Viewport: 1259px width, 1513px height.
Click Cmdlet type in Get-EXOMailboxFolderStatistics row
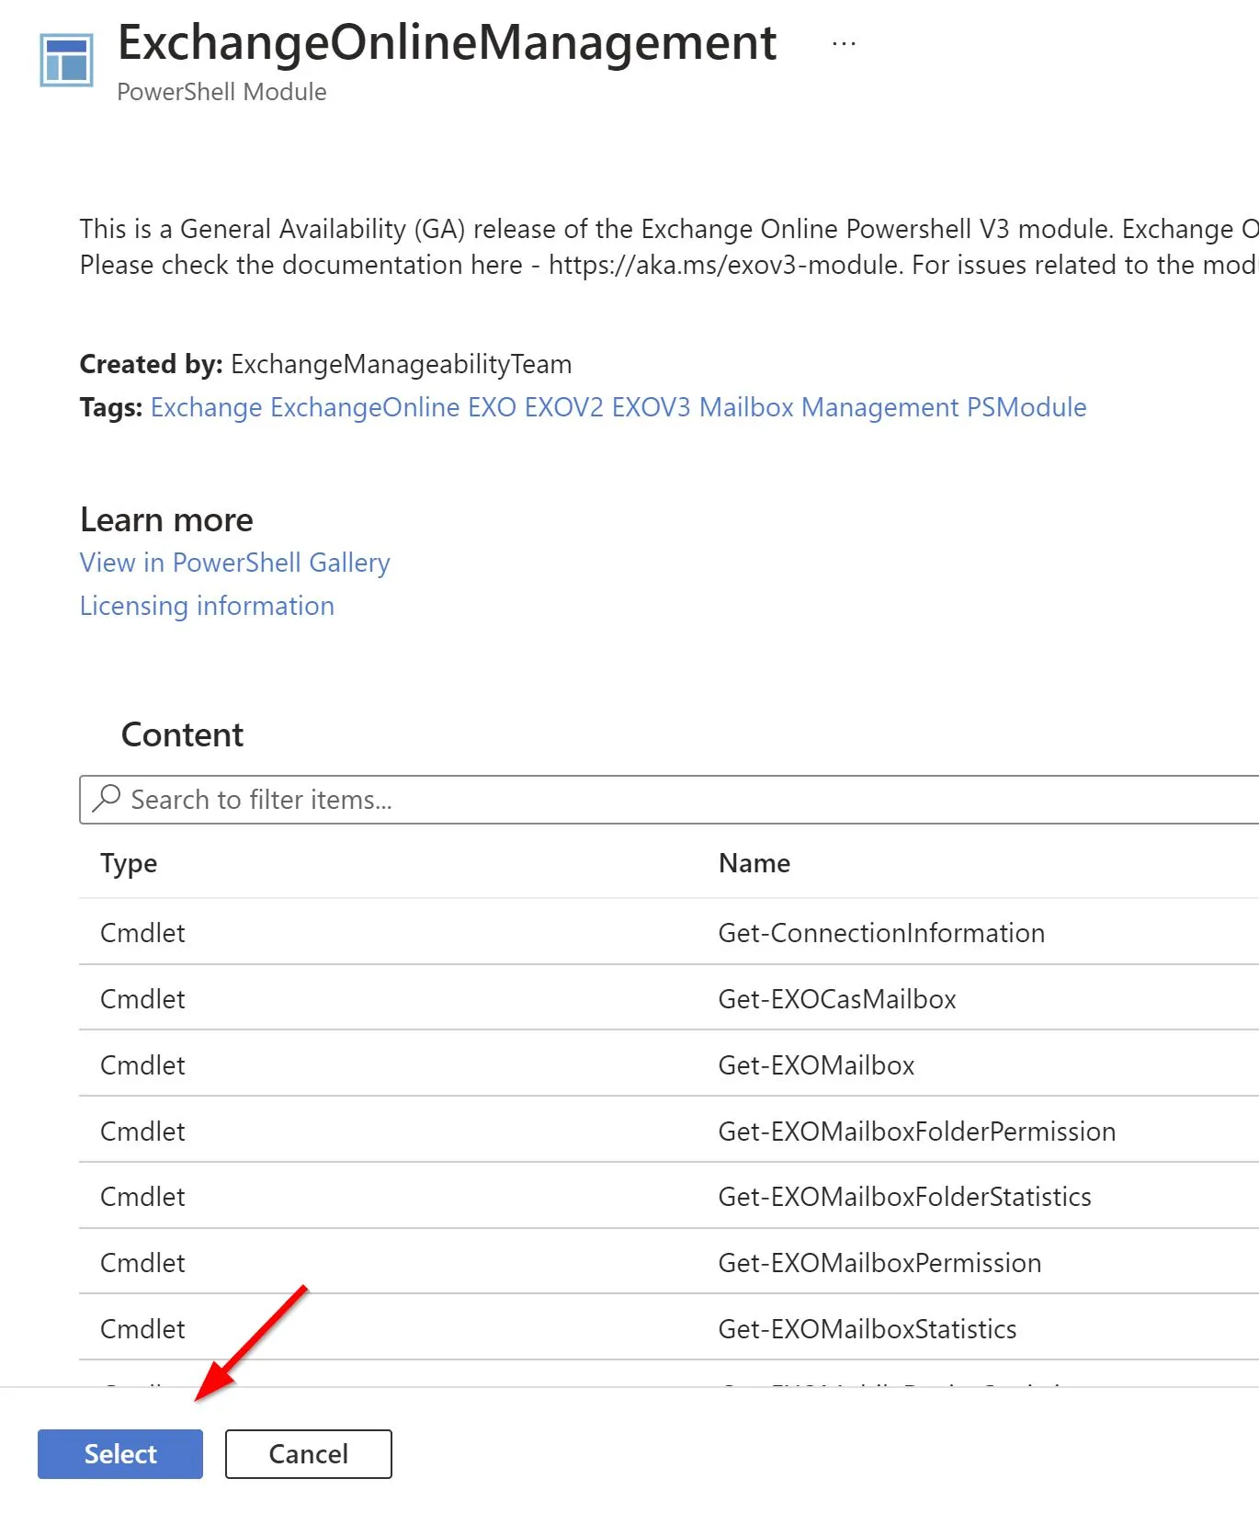coord(142,1197)
